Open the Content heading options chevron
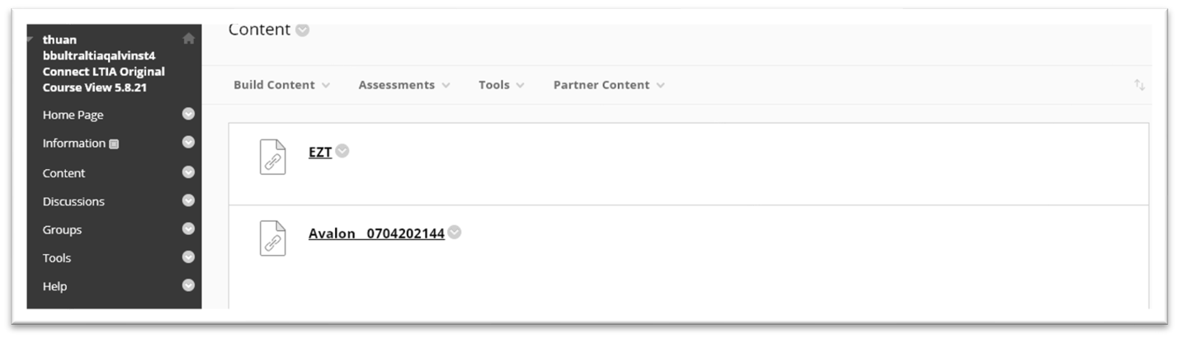This screenshot has width=1179, height=339. [x=303, y=31]
